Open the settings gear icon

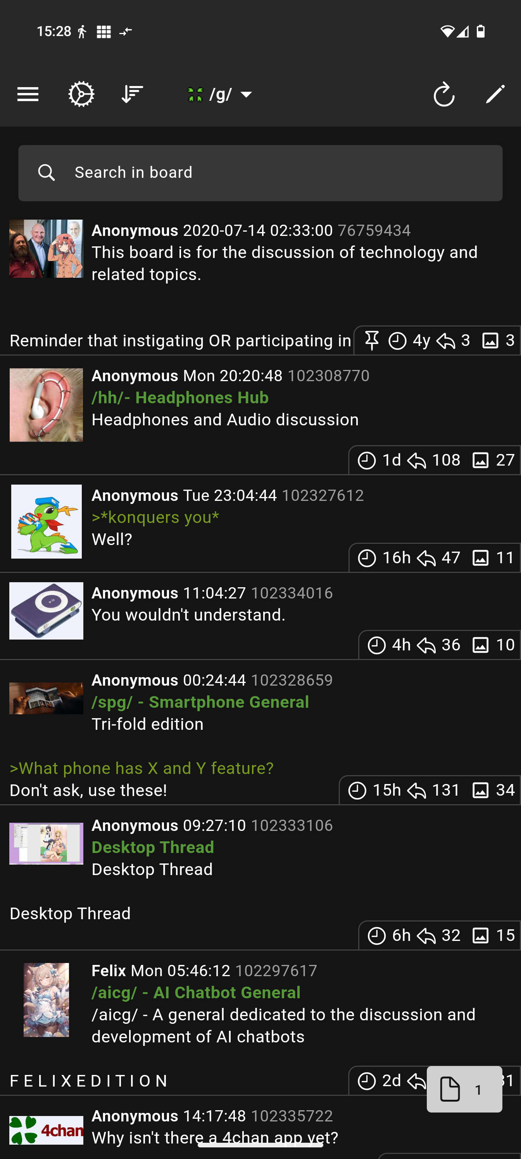(81, 95)
